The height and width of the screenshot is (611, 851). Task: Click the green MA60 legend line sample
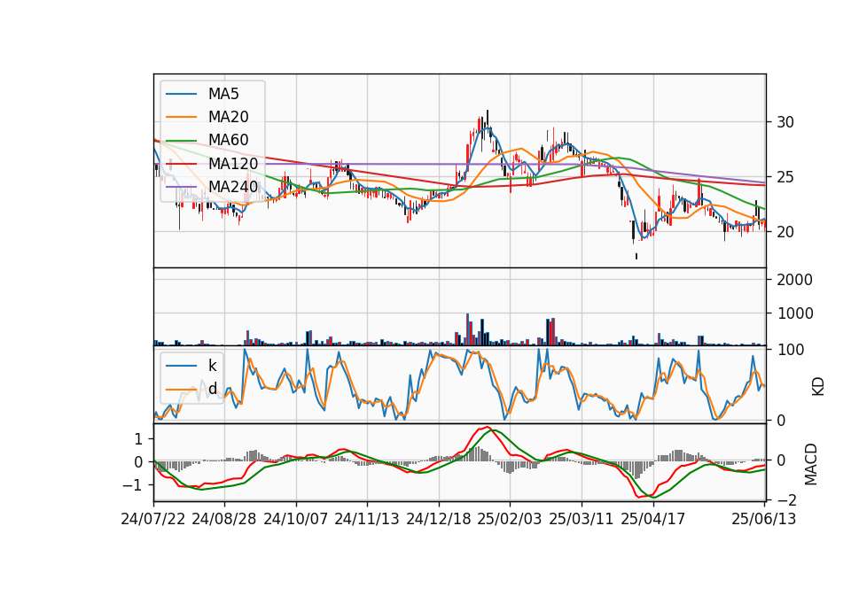click(181, 140)
